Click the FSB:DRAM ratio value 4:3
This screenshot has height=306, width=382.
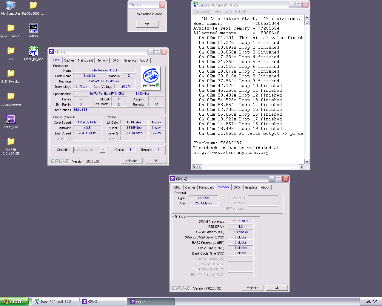click(241, 227)
